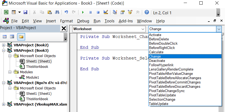This screenshot has width=225, height=112.
Task: Restore the inner code window
Action: pyautogui.click(x=215, y=21)
